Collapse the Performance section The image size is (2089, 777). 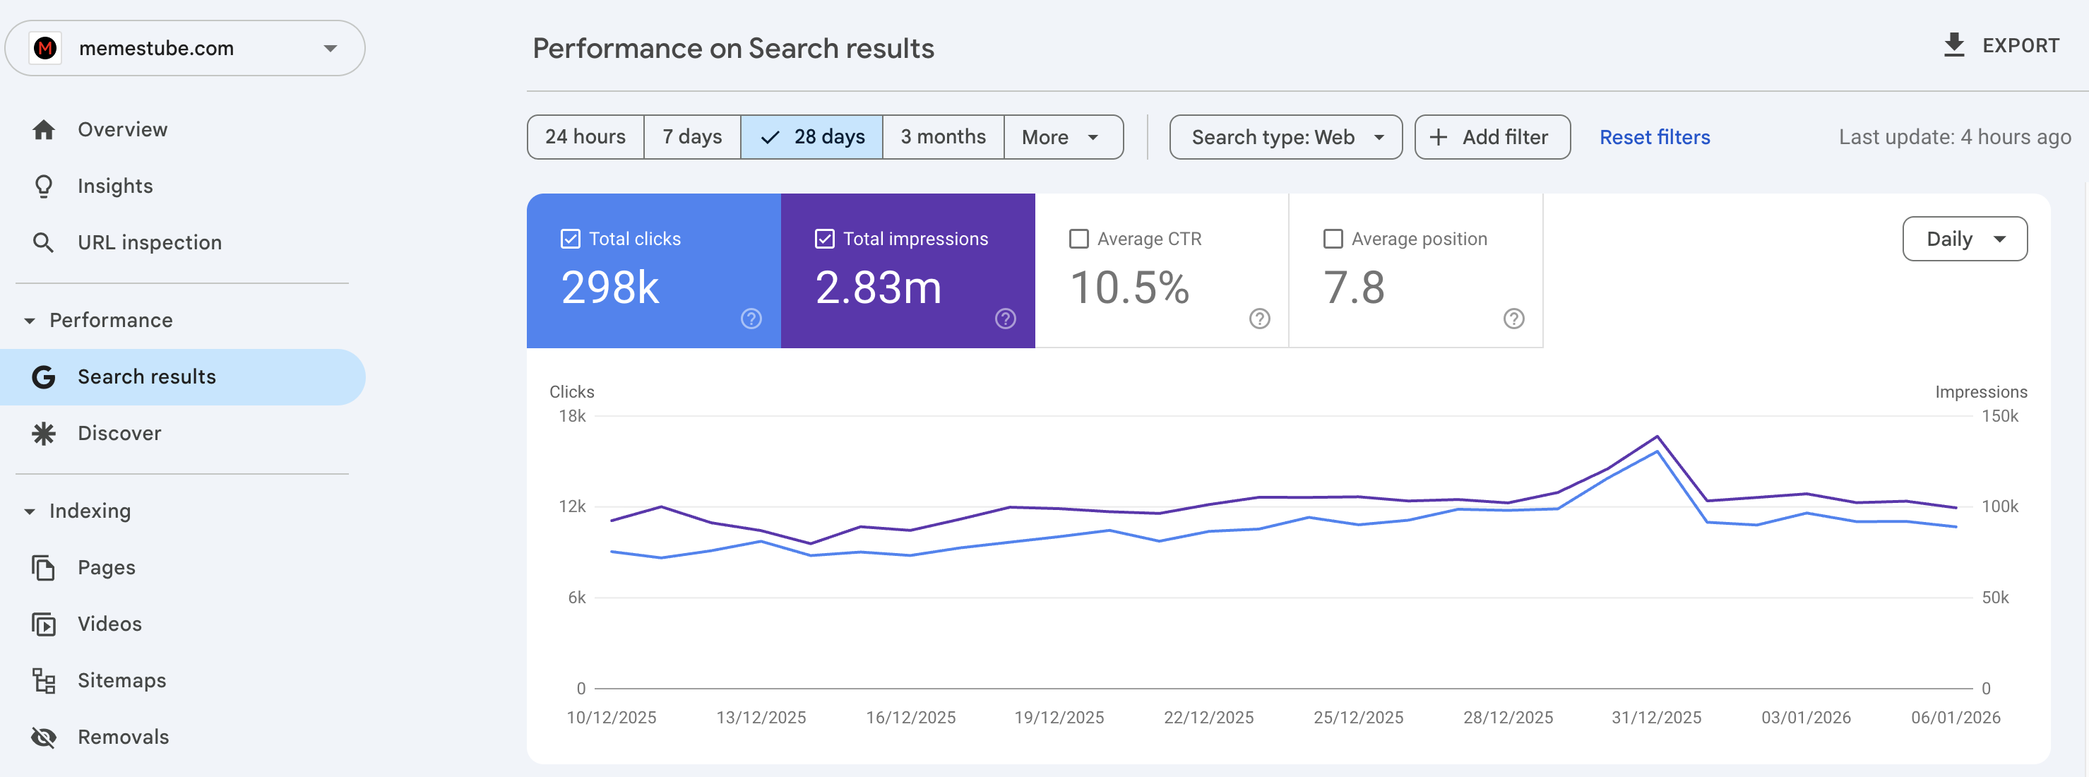tap(29, 321)
